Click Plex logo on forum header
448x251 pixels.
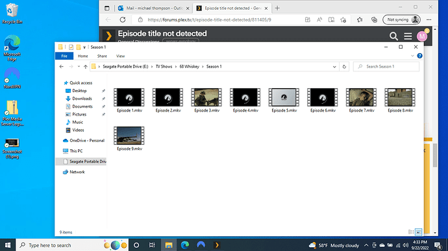point(108,36)
